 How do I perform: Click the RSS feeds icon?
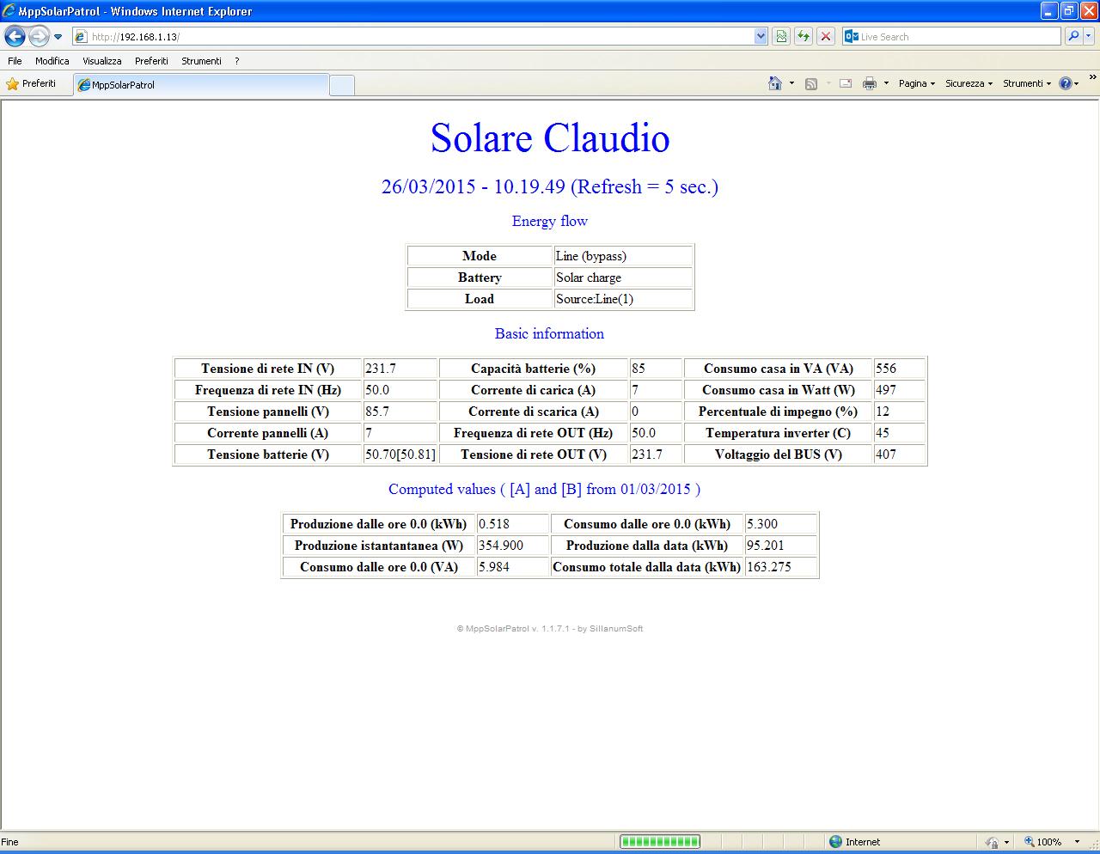(x=810, y=83)
